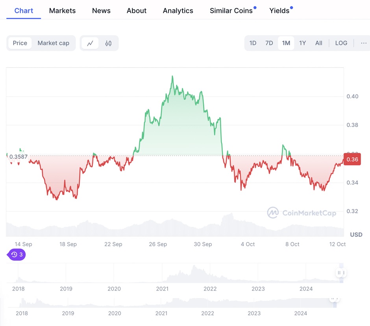Viewport: 370px width, 326px height.
Task: Select the 1M time range
Action: click(286, 43)
